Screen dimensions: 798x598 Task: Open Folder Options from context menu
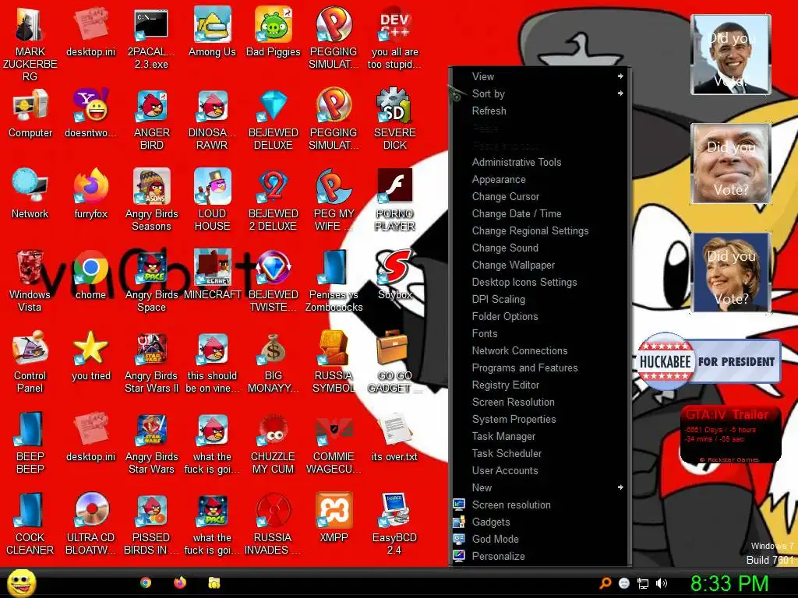541,316
